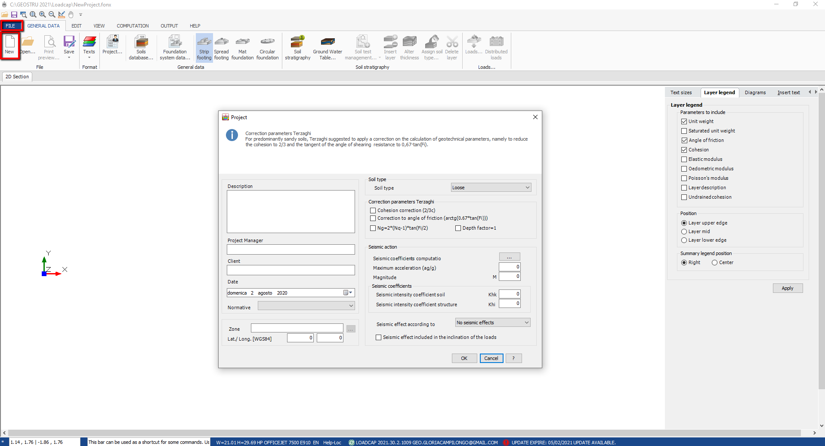Switch to the EDIT ribbon tab
This screenshot has height=446, width=825.
tap(77, 26)
